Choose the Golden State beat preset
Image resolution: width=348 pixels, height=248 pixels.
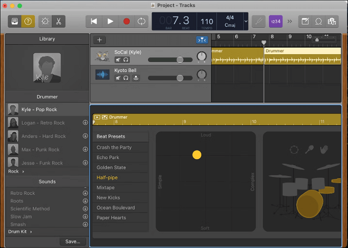pos(120,167)
